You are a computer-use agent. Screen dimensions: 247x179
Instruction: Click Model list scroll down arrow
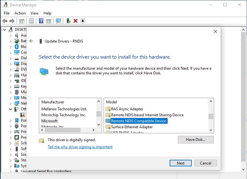click(x=211, y=130)
